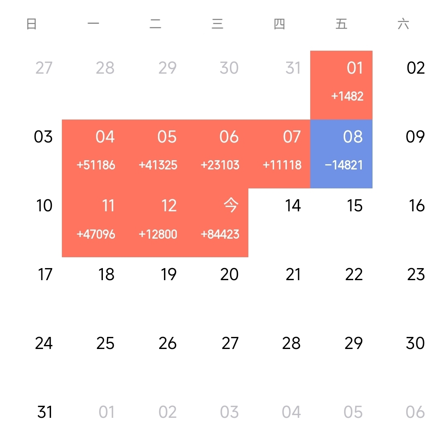434x446 pixels.
Task: Choose date 15 on Friday column
Action: coord(355,206)
